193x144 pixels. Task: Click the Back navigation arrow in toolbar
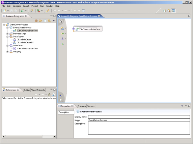tap(59, 11)
